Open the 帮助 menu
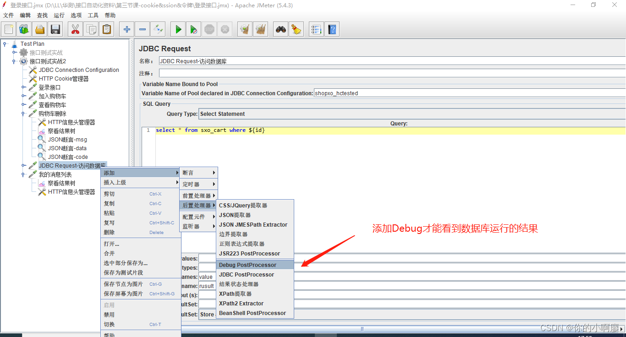The height and width of the screenshot is (337, 626). tap(110, 15)
